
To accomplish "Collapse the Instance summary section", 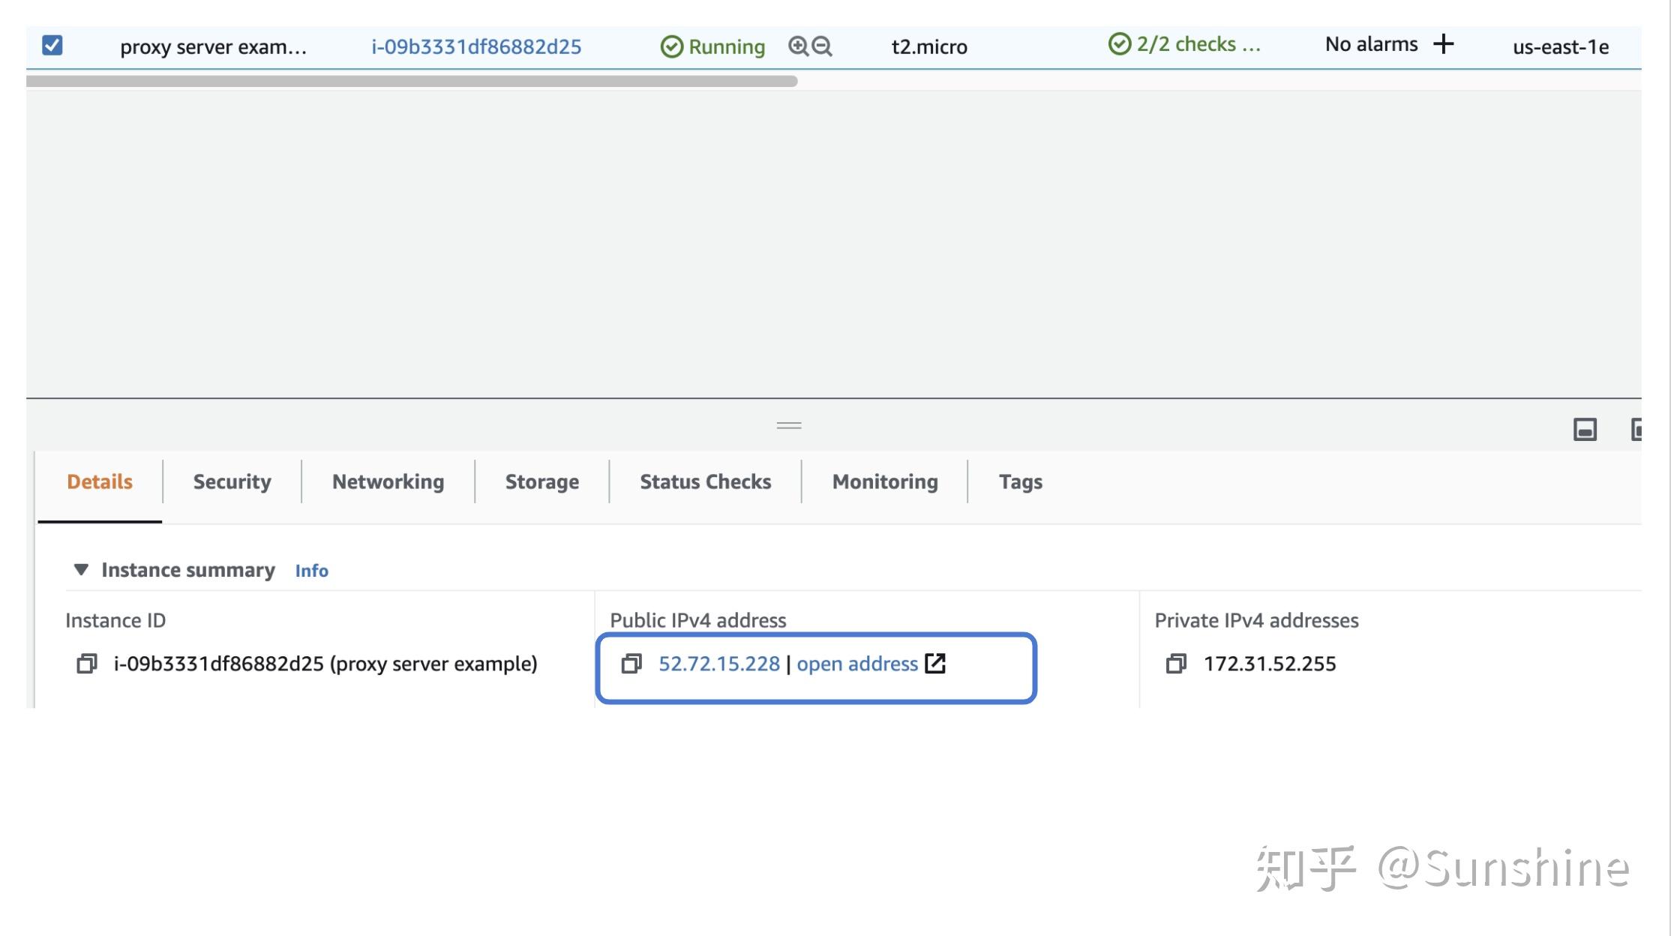I will coord(82,569).
